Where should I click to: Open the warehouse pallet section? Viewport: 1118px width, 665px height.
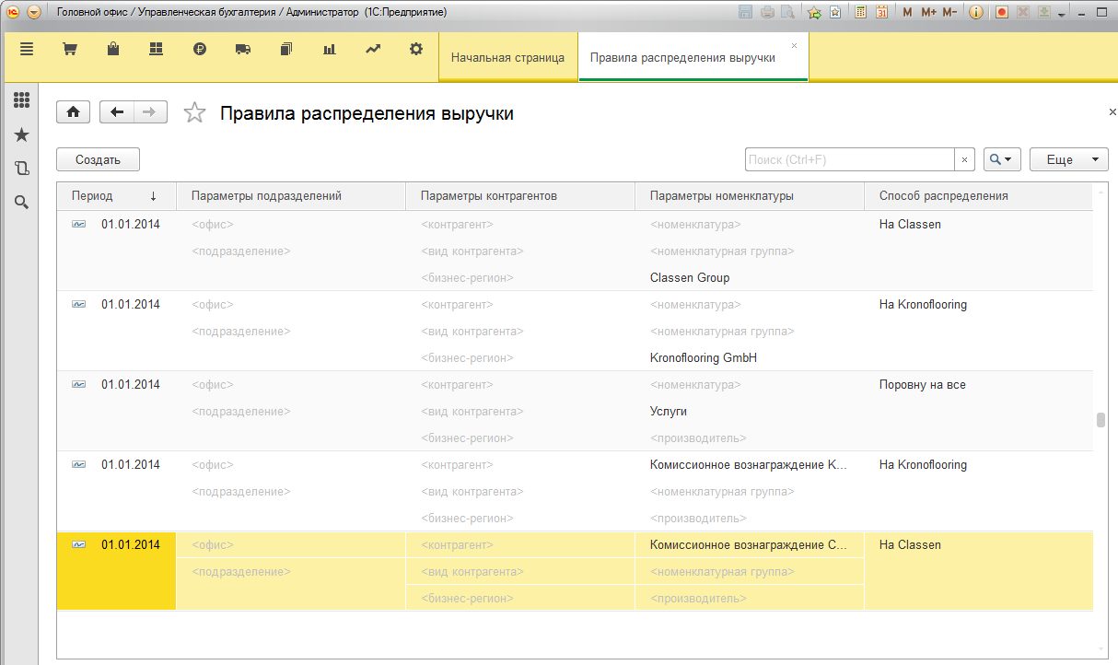[x=156, y=50]
